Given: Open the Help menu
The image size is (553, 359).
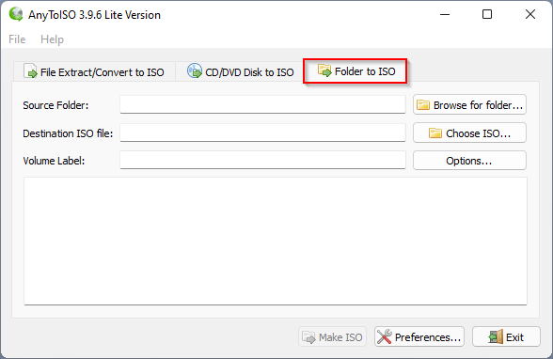Looking at the screenshot, I should tap(52, 39).
